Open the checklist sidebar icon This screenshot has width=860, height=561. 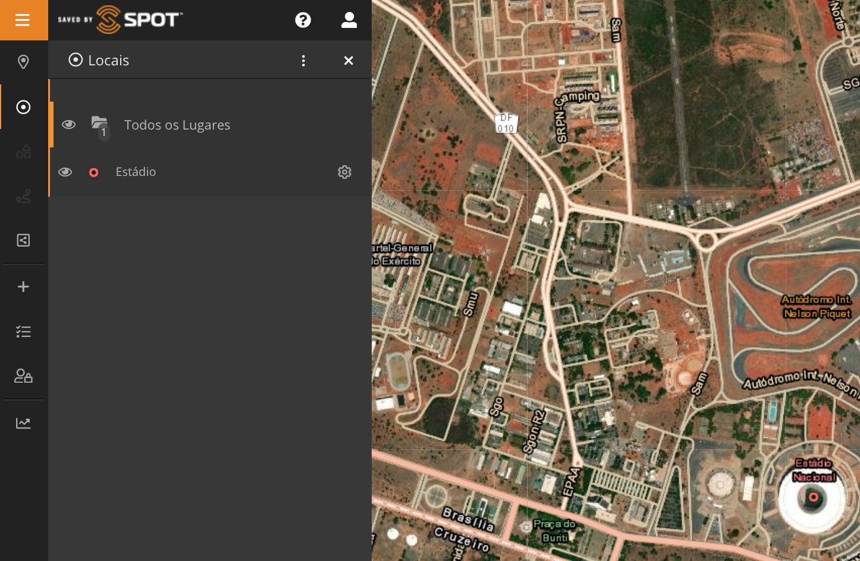(23, 332)
